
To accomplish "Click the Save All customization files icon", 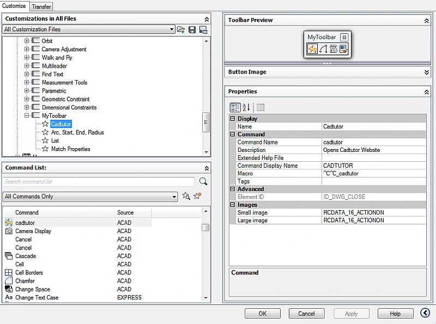I will point(203,29).
